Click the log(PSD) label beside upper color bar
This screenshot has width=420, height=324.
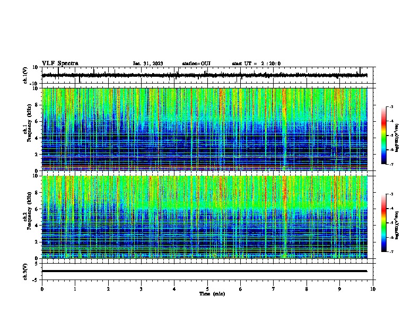[397, 138]
